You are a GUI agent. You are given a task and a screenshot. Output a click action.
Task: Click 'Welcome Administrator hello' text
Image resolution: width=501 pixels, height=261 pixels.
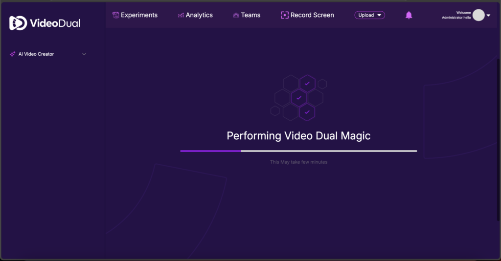(456, 15)
